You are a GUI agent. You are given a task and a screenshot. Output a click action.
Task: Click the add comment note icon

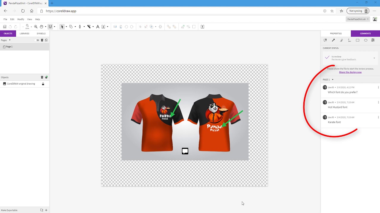click(325, 40)
